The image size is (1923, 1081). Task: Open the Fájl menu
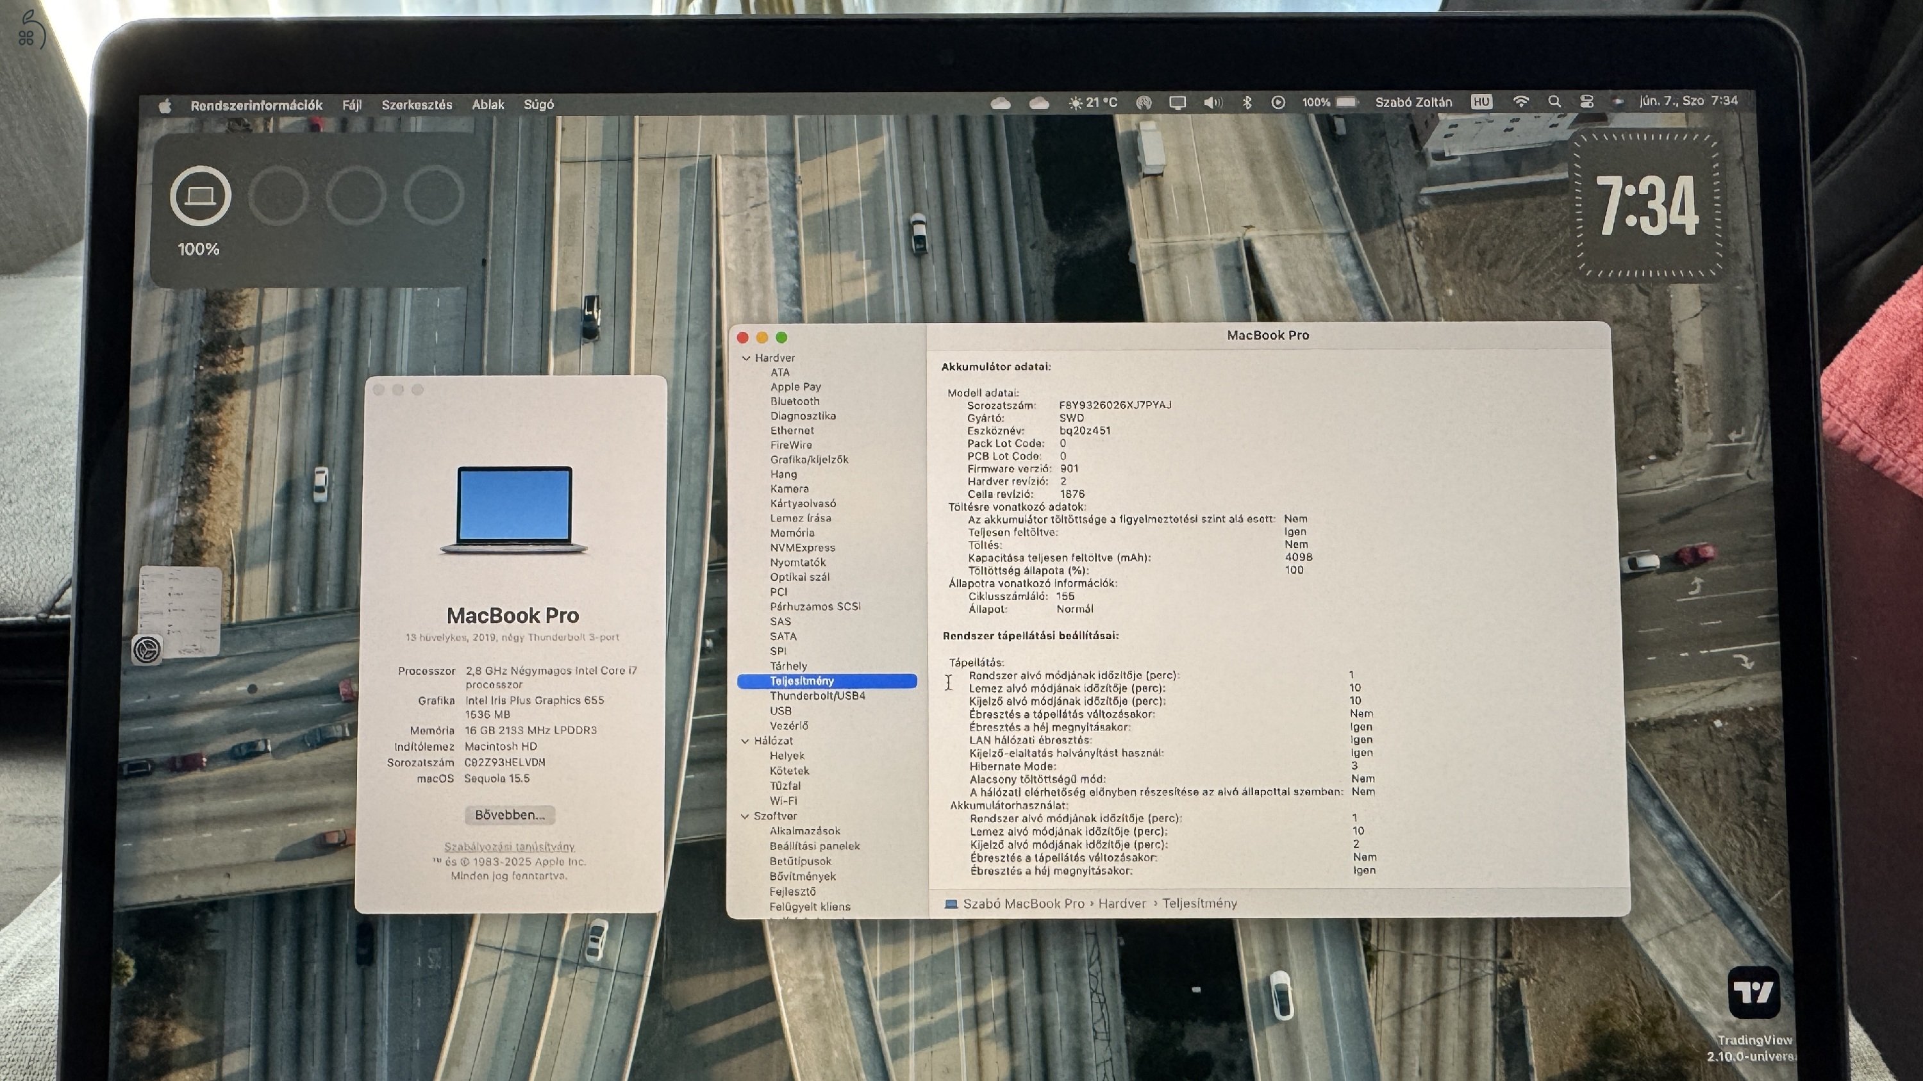click(x=352, y=105)
